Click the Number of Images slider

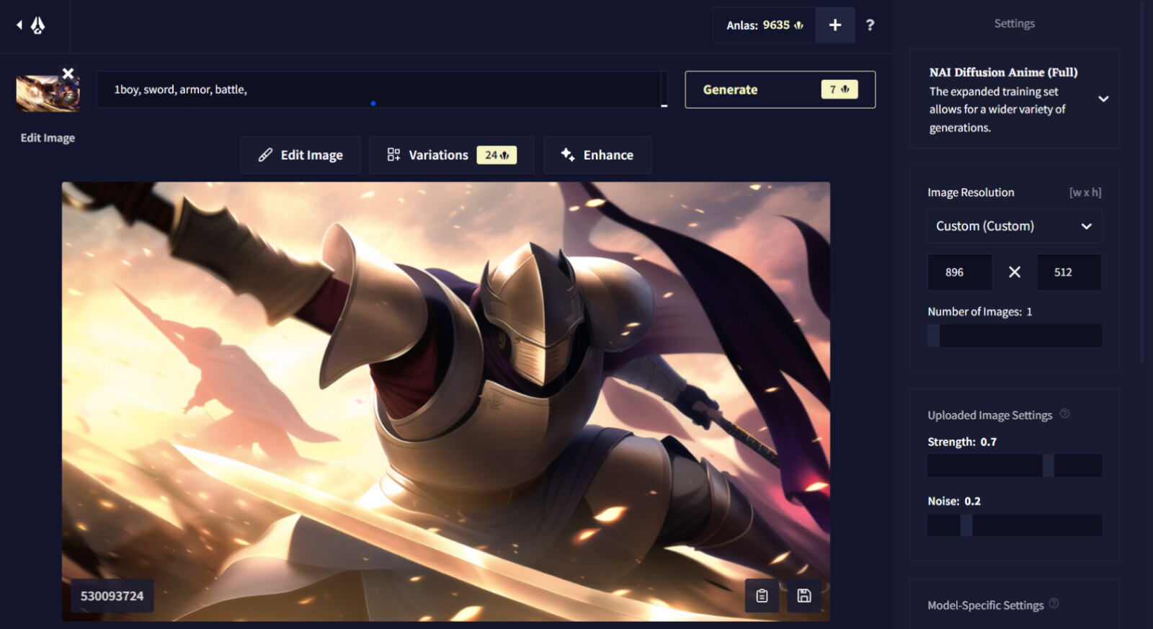coord(1014,336)
